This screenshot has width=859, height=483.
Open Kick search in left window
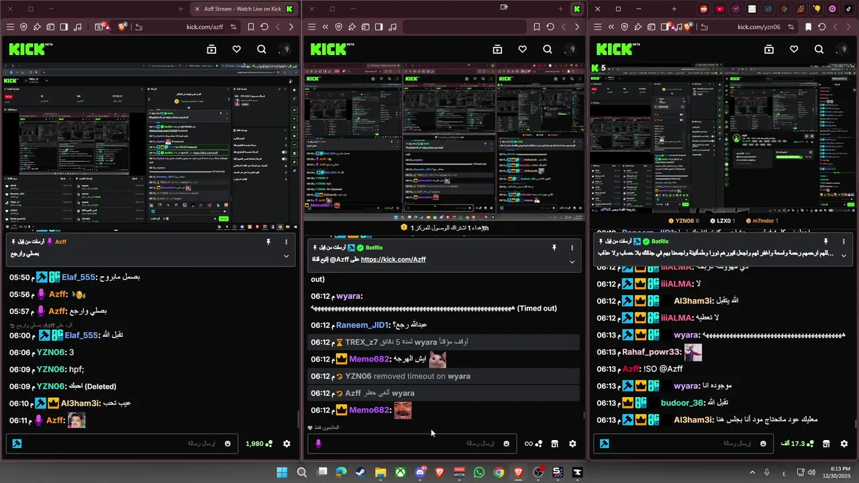262,49
